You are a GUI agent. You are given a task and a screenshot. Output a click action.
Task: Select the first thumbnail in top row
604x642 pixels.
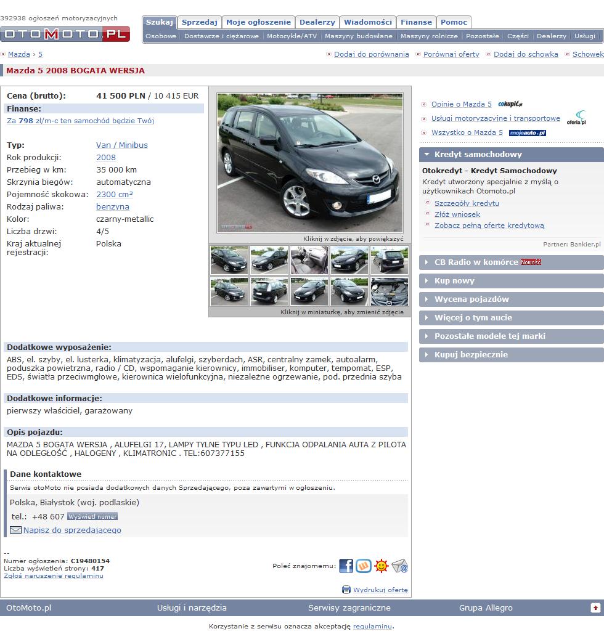[x=229, y=260]
